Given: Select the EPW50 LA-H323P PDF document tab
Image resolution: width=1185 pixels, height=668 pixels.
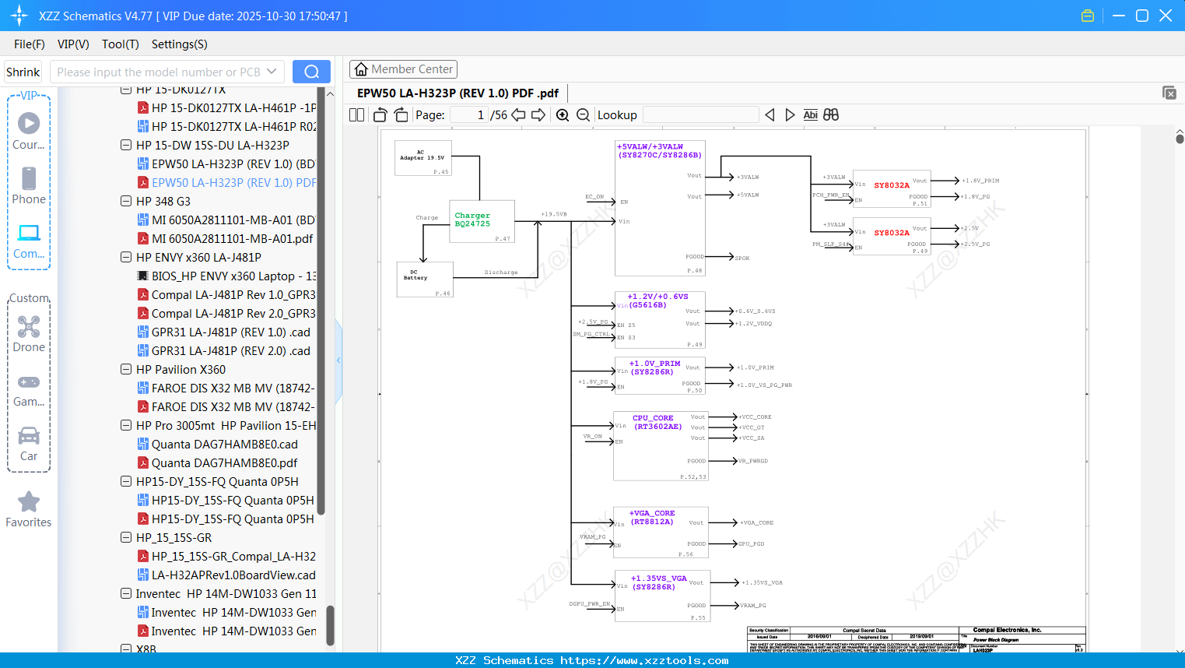Looking at the screenshot, I should coord(458,93).
